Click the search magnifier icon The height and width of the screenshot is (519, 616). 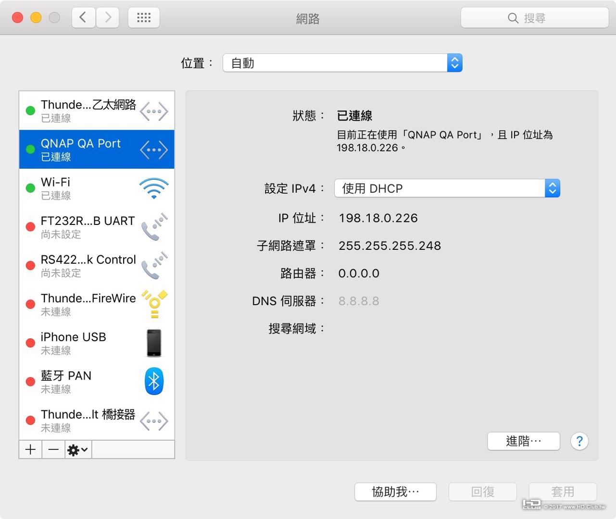[513, 18]
